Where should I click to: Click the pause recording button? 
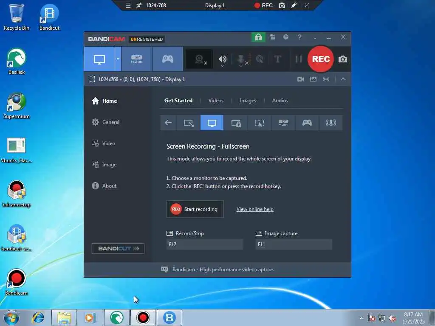point(299,59)
